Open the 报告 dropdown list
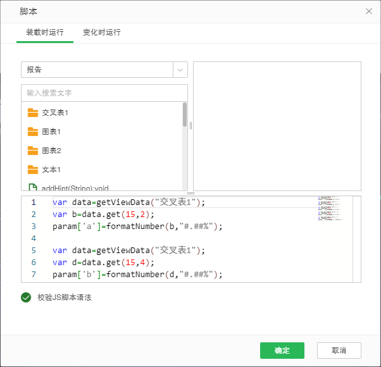Screen dimensions: 381x367 [x=97, y=70]
